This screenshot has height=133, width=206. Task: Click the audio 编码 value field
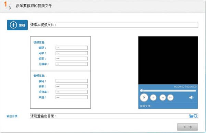tap(72, 81)
